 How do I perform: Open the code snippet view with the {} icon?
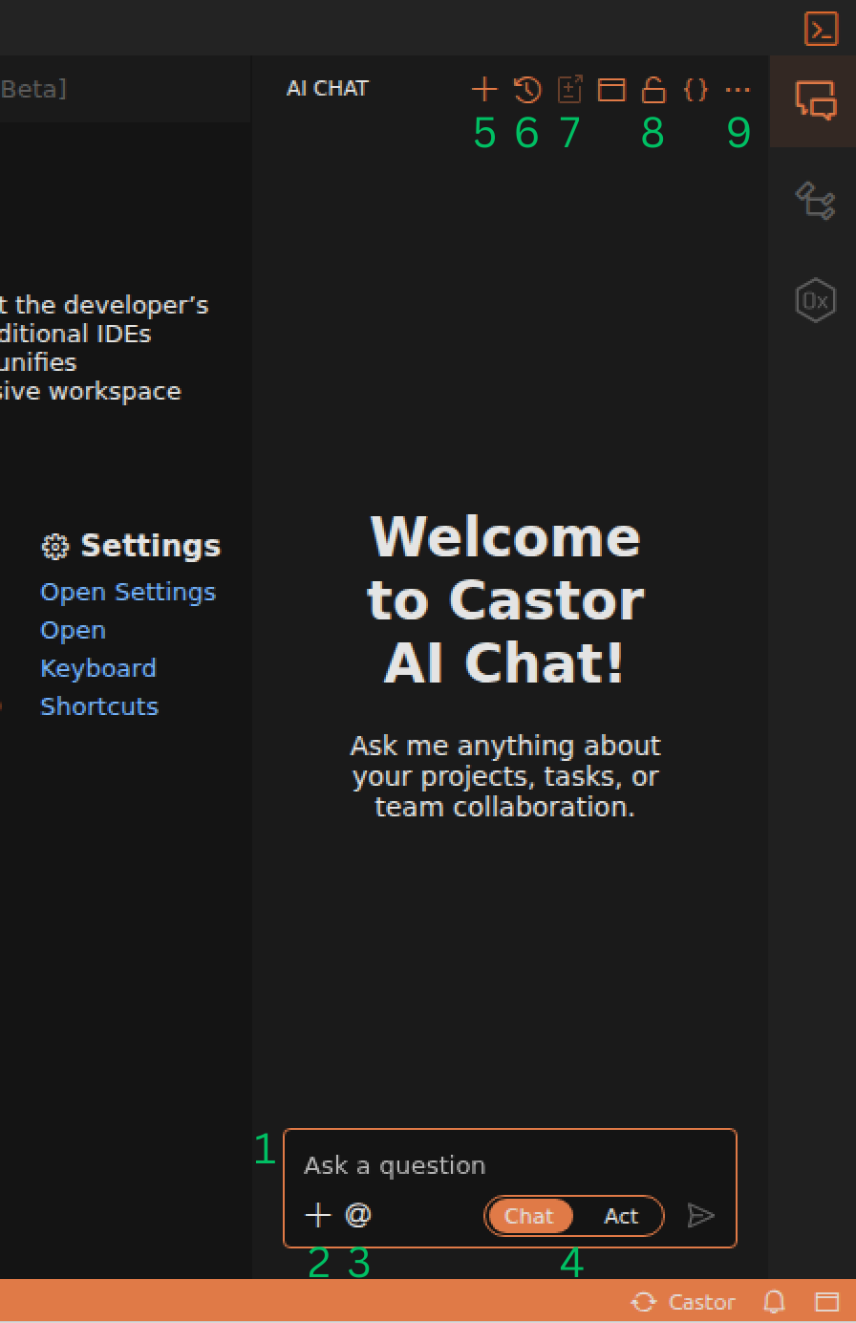pos(695,88)
